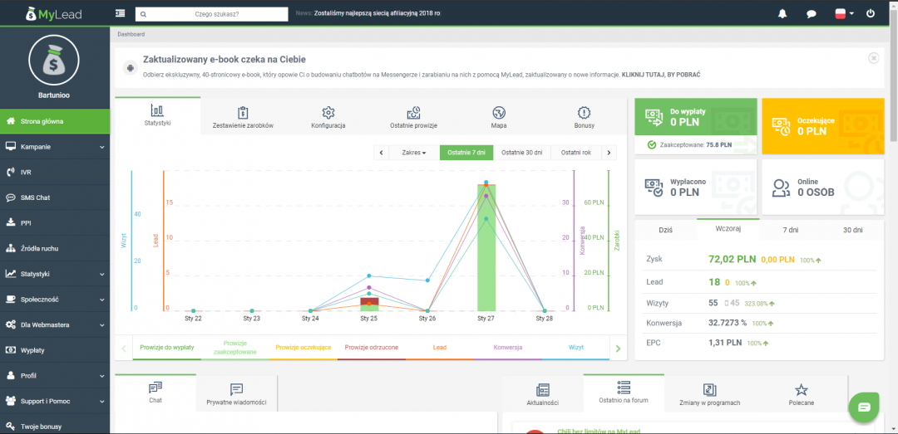This screenshot has width=898, height=434.
Task: Open the Bonusy exclamation icon tab
Action: click(584, 117)
